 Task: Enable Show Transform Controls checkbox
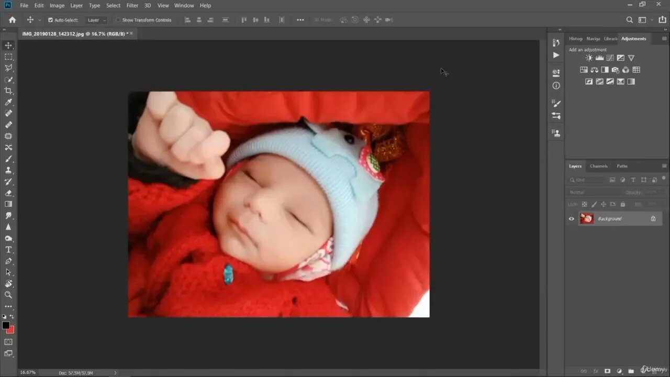[118, 20]
